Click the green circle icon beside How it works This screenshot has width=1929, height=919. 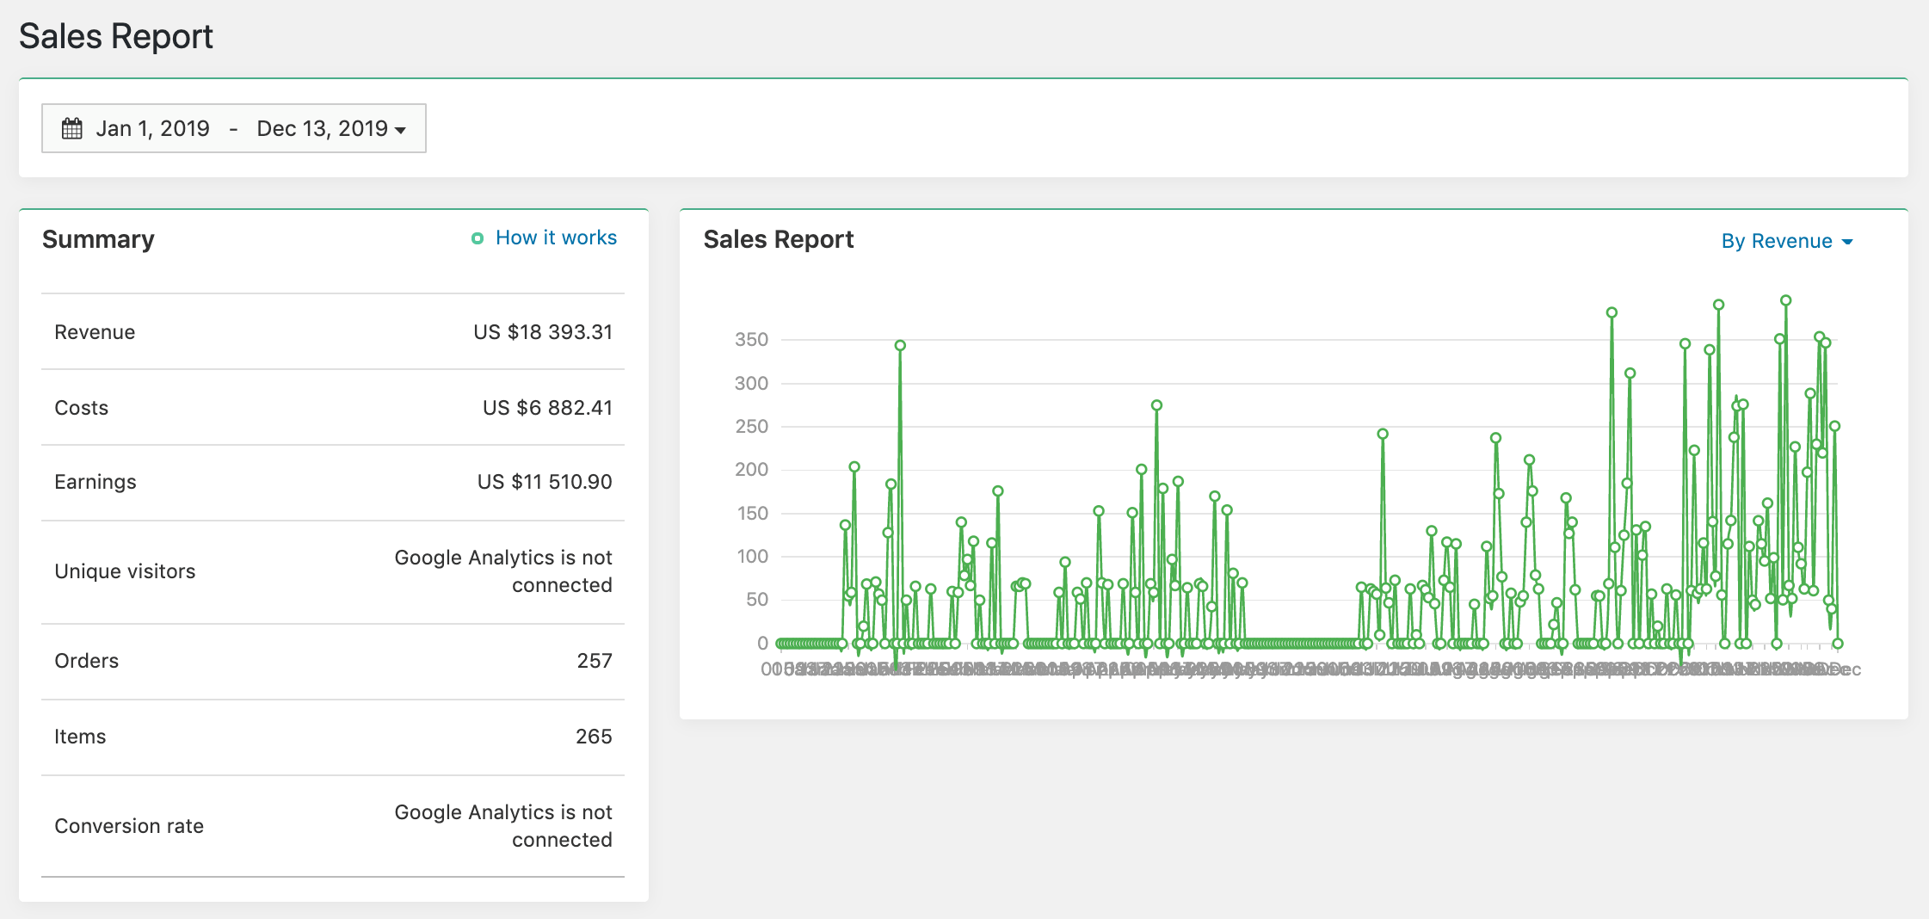478,238
